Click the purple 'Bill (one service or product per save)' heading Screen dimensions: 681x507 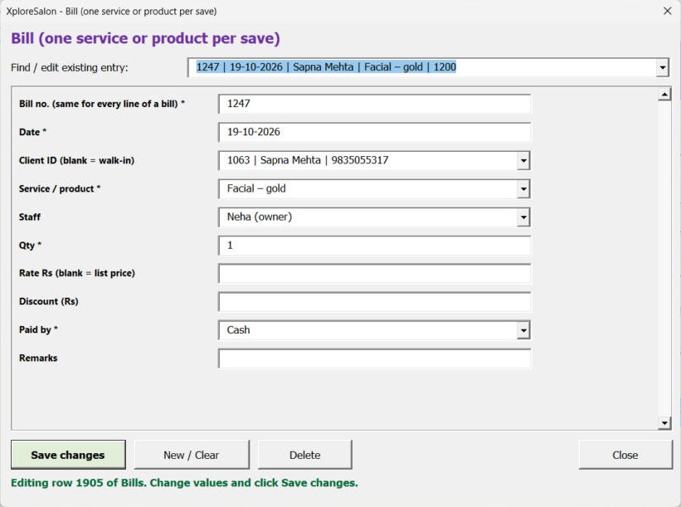click(x=145, y=38)
